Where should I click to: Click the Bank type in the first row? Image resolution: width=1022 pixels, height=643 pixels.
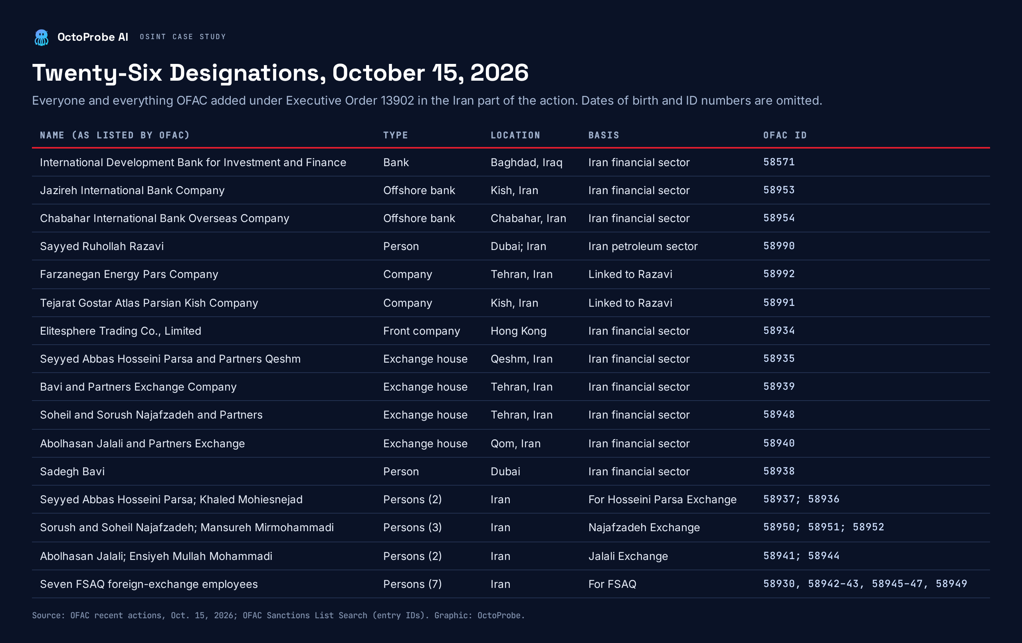396,162
